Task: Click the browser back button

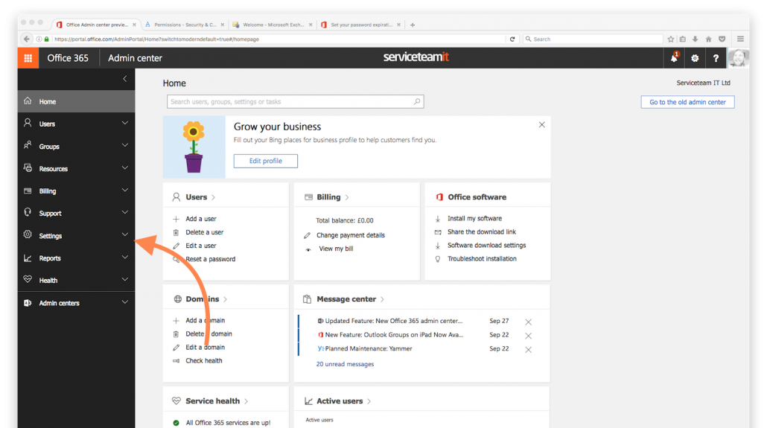Action: pos(26,39)
